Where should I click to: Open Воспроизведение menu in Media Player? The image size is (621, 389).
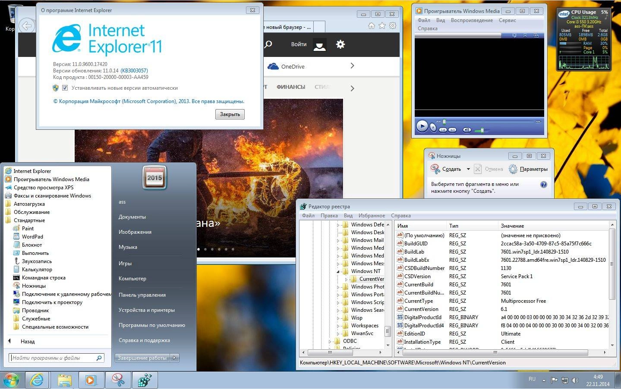[x=472, y=20]
